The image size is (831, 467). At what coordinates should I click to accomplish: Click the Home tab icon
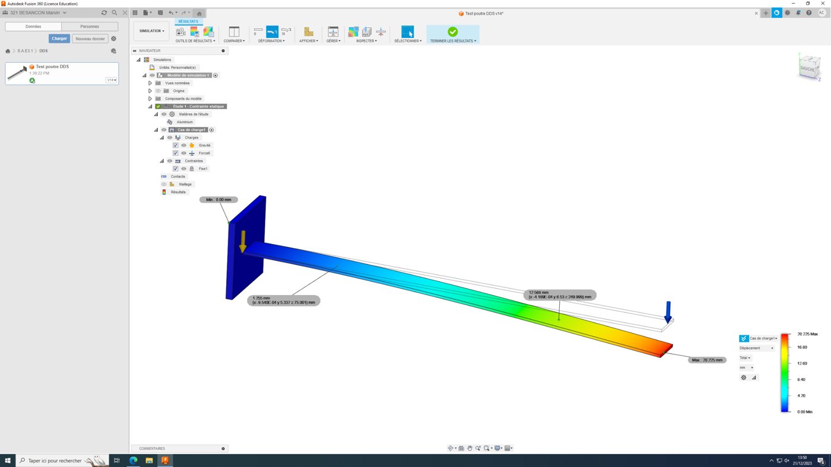[x=199, y=13]
